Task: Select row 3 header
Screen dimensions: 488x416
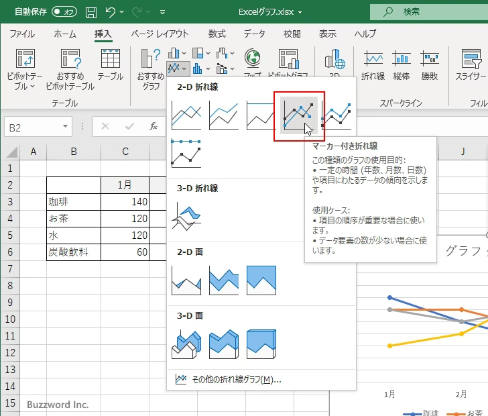Action: (10, 201)
